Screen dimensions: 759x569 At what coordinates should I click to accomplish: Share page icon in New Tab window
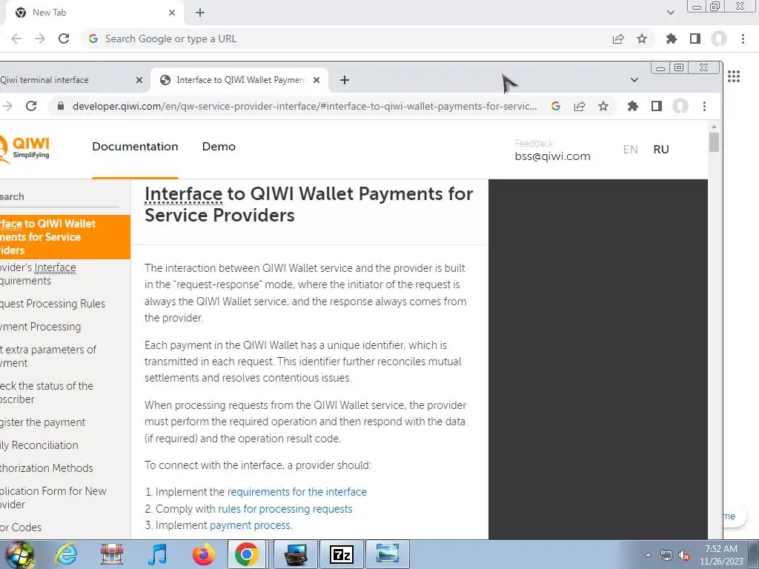[x=618, y=39]
